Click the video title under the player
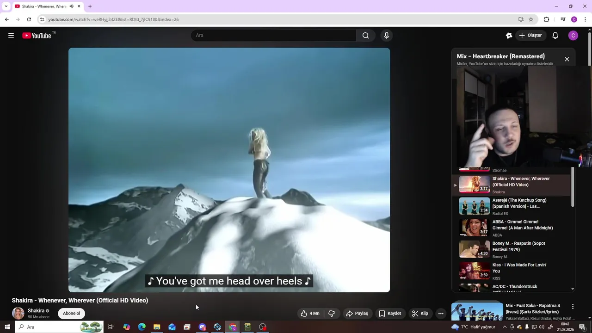The image size is (592, 333). [x=80, y=300]
